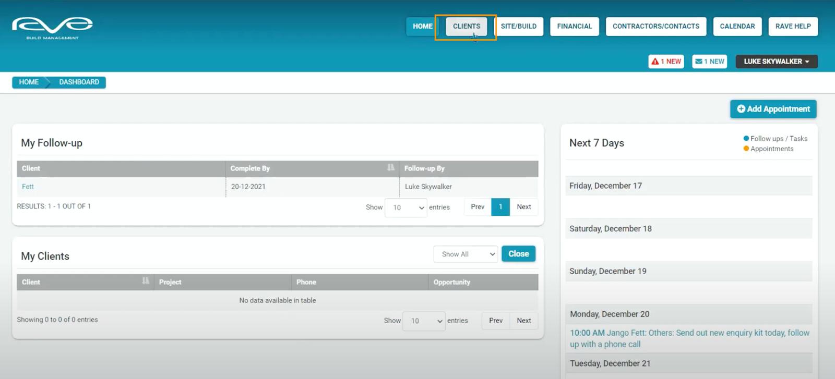The width and height of the screenshot is (835, 379).
Task: Select the Monday, December 20 row
Action: (x=689, y=314)
